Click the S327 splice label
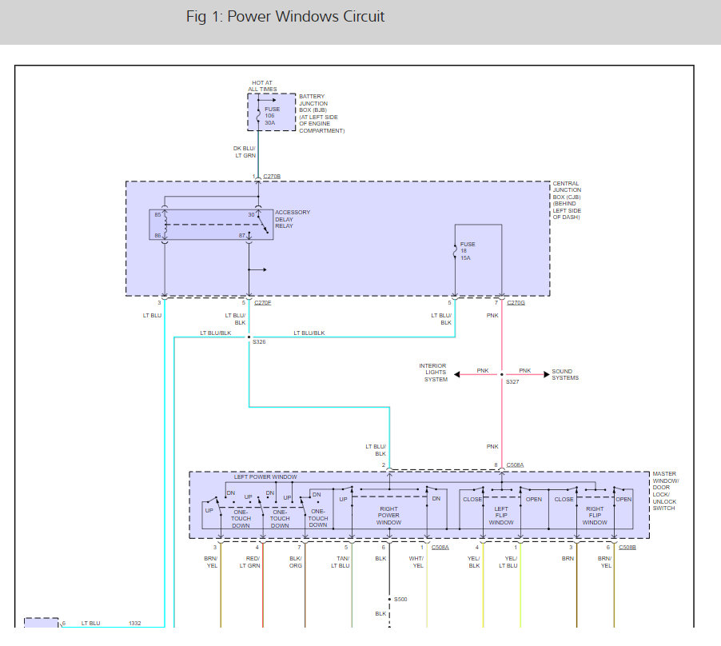 click(x=512, y=381)
